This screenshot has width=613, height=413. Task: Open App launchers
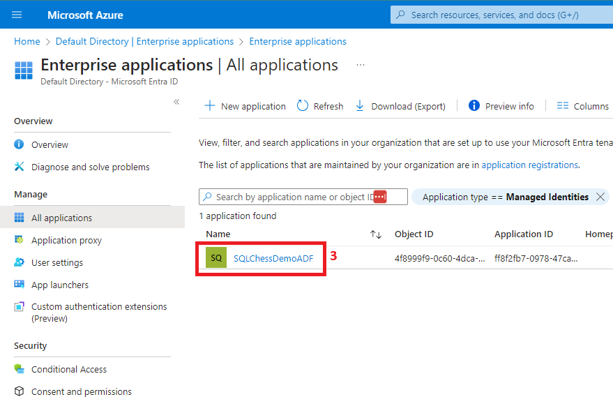coord(60,285)
